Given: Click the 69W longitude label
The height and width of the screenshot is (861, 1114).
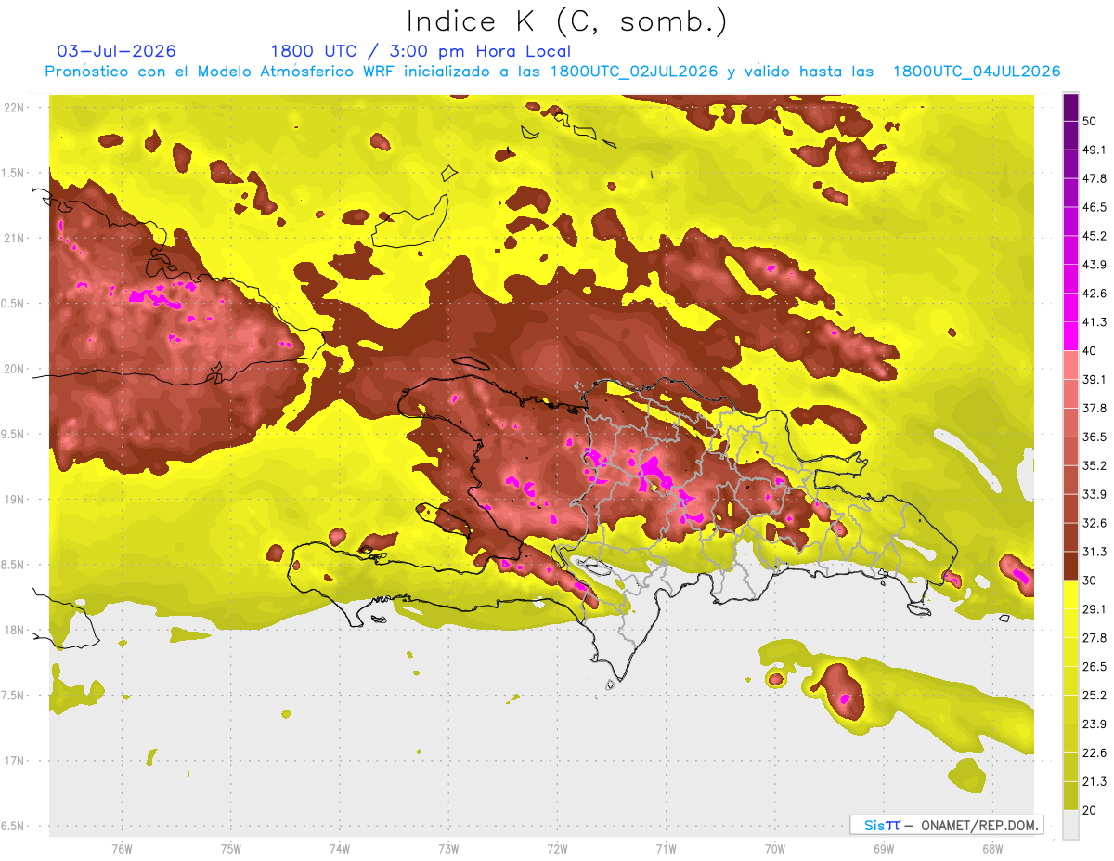Looking at the screenshot, I should [x=883, y=848].
